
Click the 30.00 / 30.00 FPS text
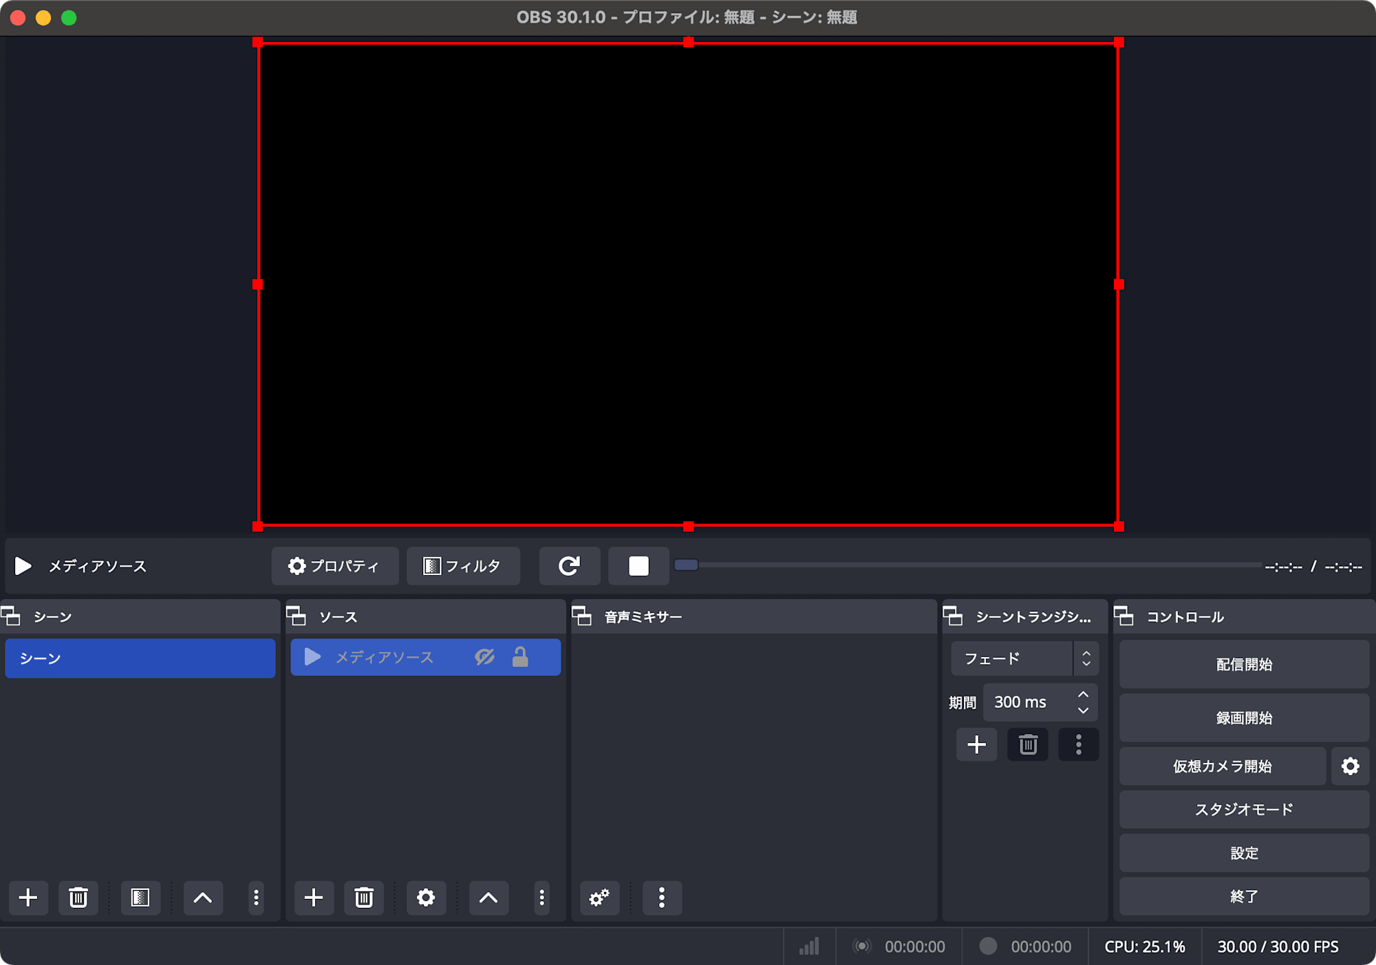coord(1278,946)
